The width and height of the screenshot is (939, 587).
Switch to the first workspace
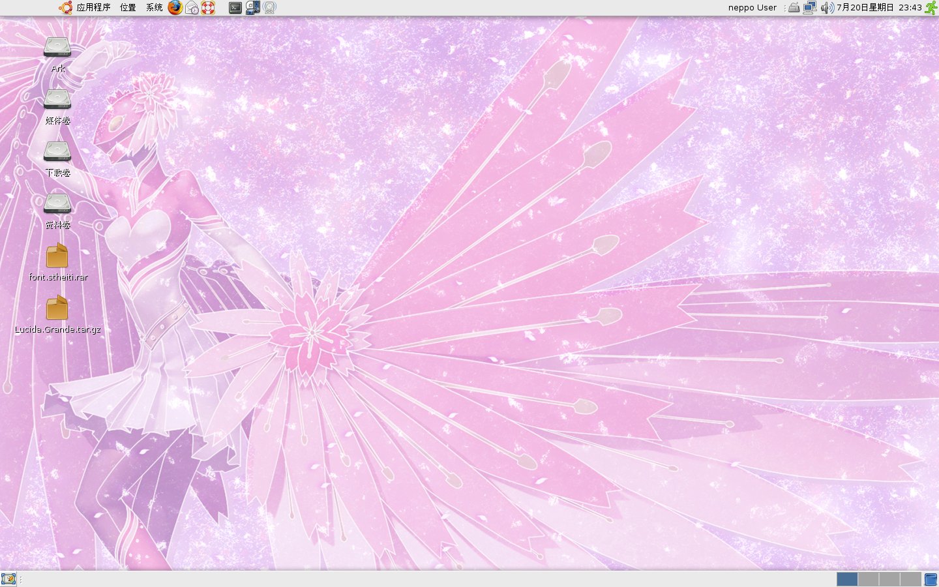tap(847, 579)
